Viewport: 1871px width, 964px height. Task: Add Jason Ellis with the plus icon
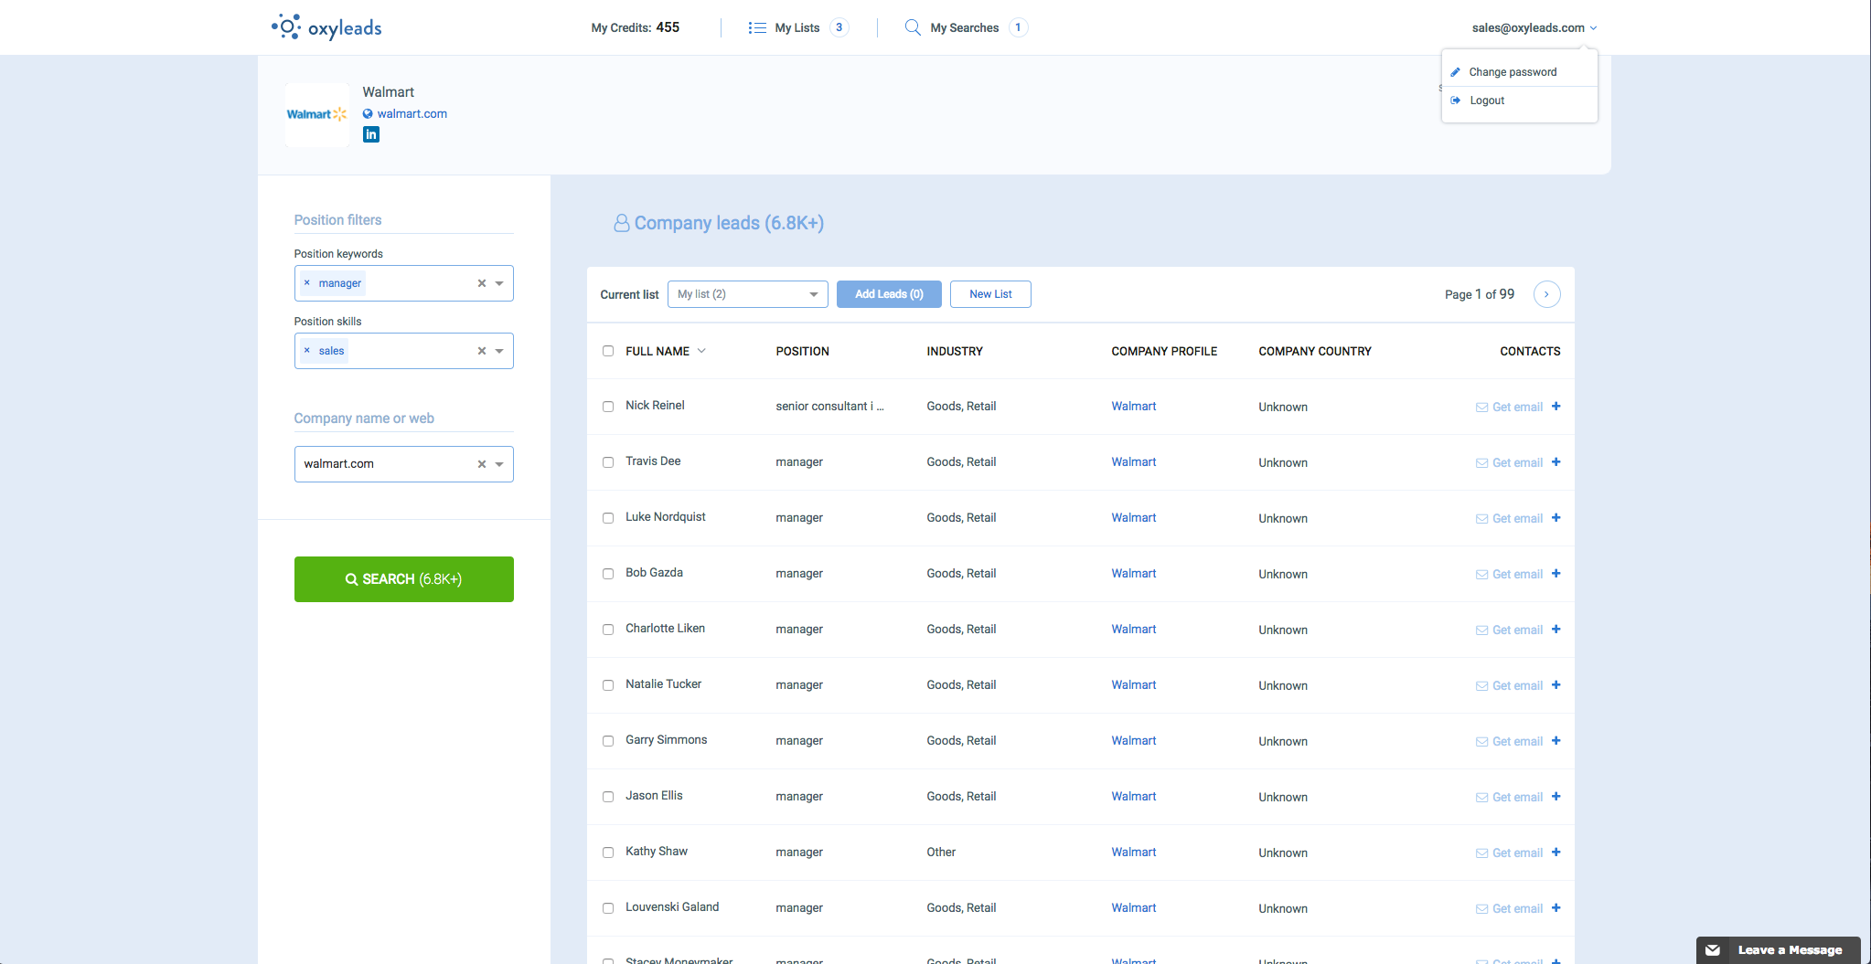[x=1556, y=796]
